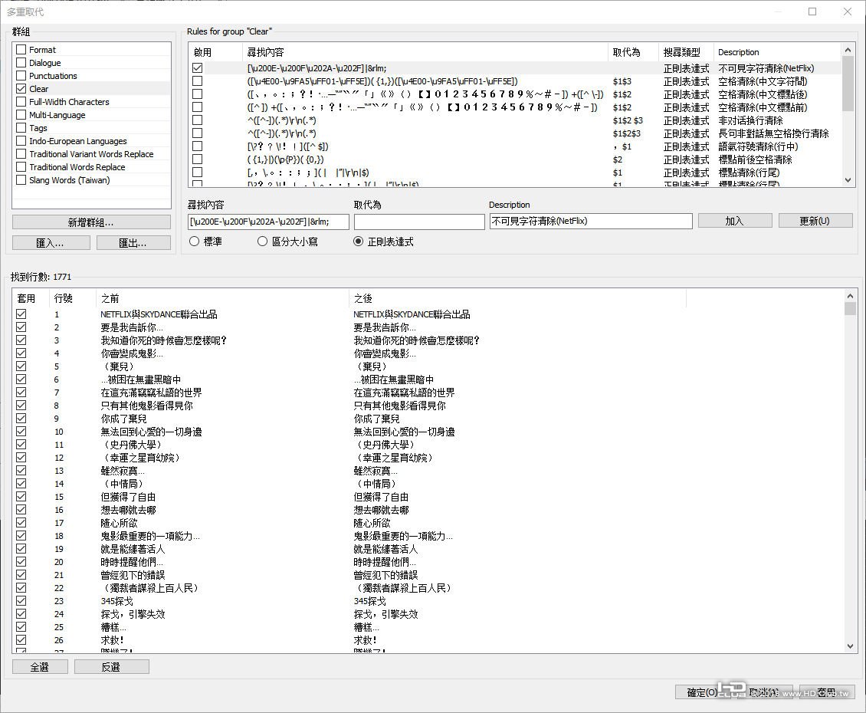This screenshot has height=713, width=866.
Task: Enable the Tags group checkbox
Action: pyautogui.click(x=20, y=127)
